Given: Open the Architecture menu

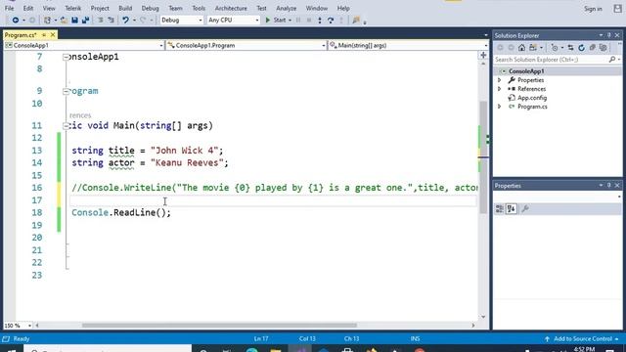Looking at the screenshot, I should 231,8.
